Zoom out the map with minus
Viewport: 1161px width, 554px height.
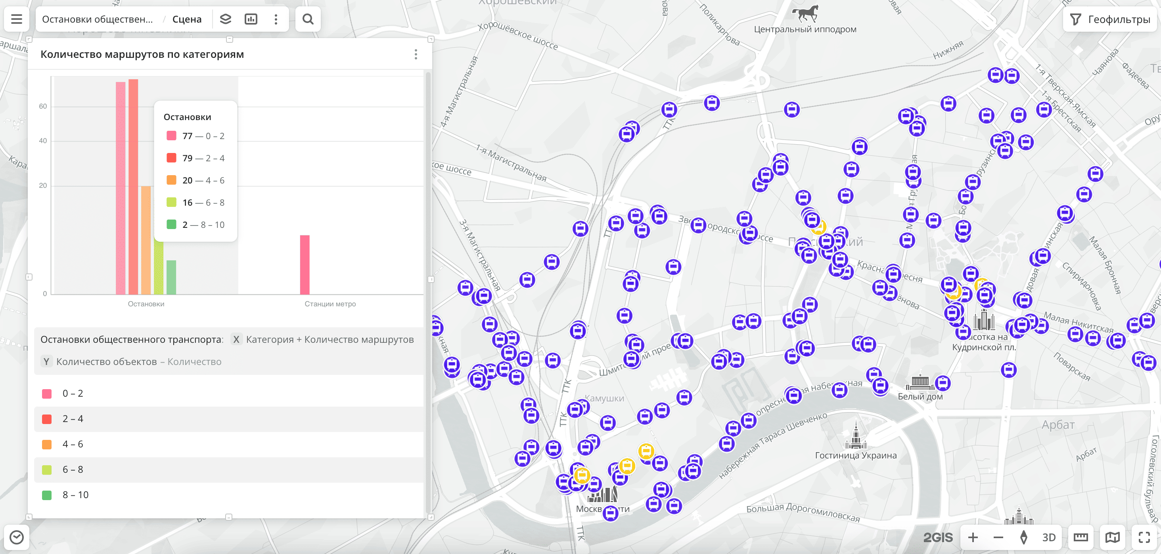(x=998, y=537)
